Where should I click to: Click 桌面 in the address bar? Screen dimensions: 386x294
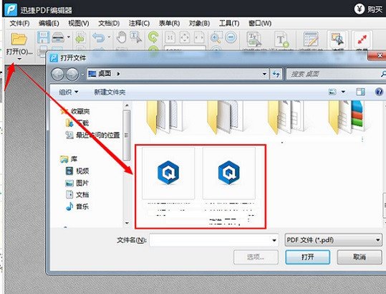(105, 73)
